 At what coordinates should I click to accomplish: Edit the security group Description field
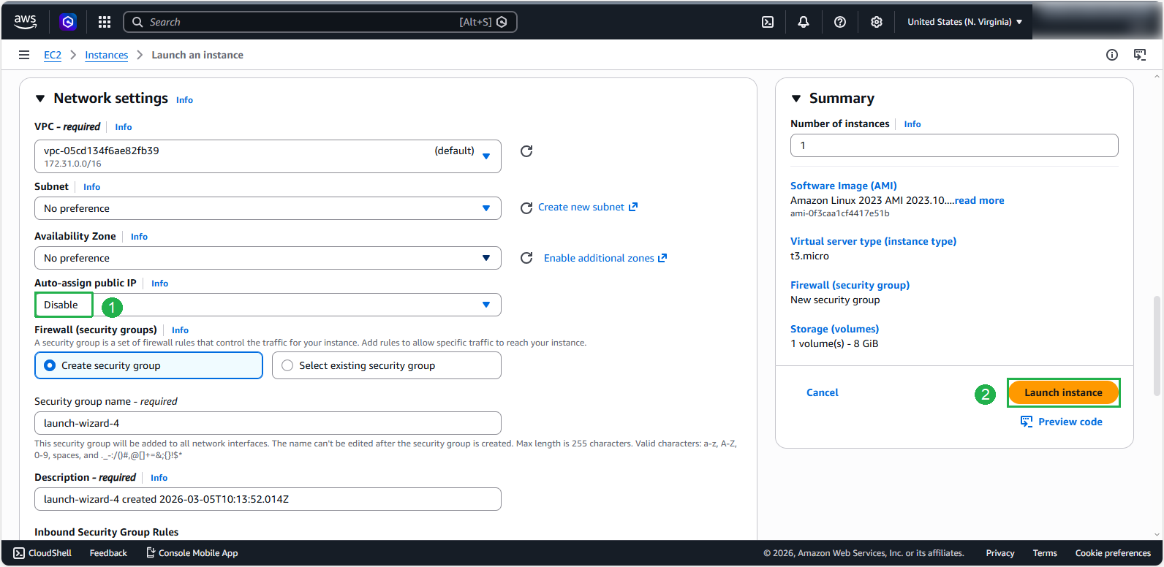click(268, 499)
